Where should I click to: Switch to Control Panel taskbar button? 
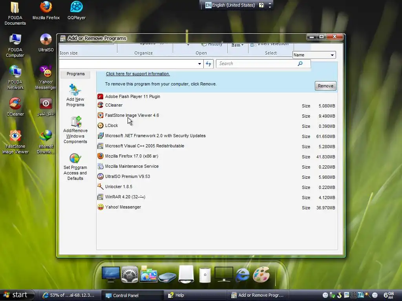tap(132, 296)
